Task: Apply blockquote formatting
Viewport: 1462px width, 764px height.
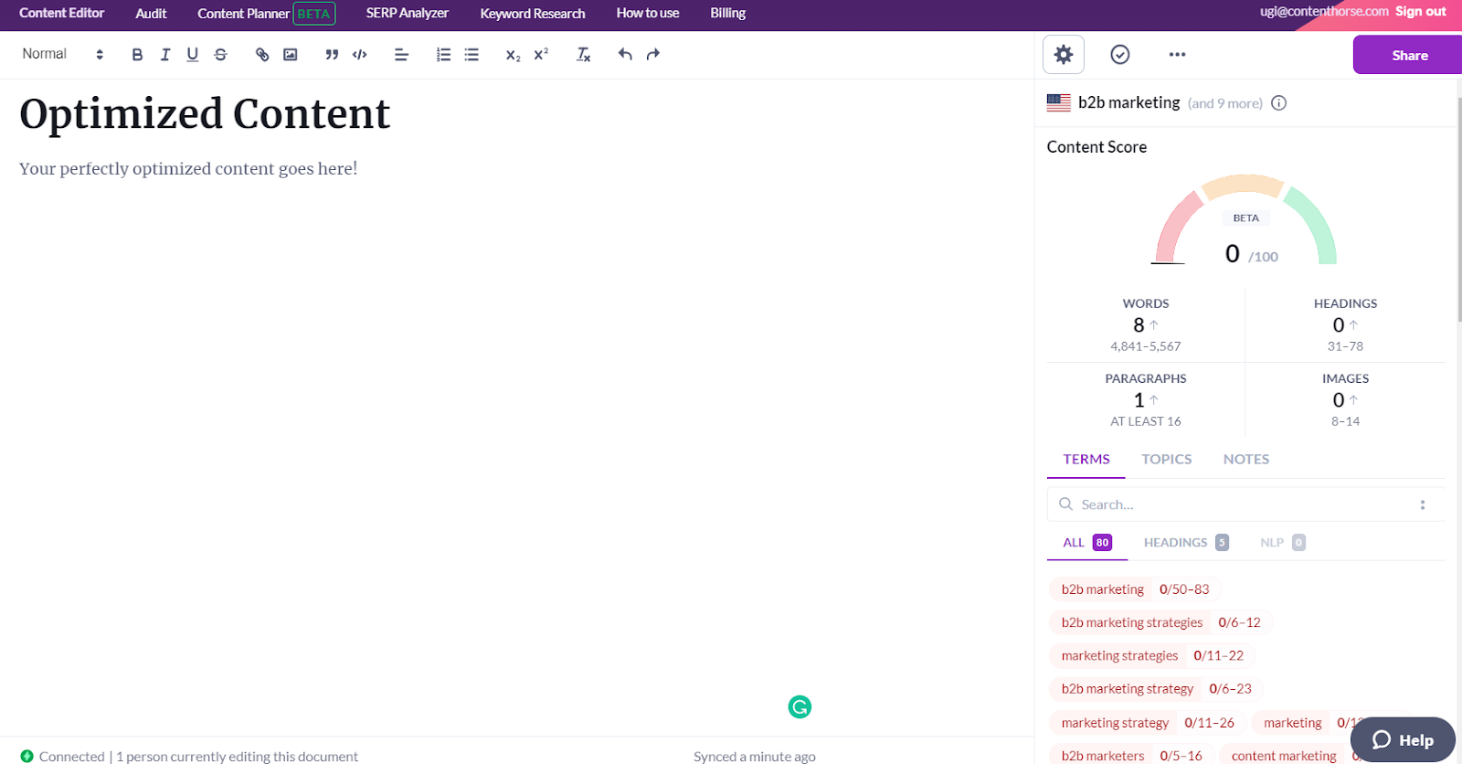Action: click(x=332, y=55)
